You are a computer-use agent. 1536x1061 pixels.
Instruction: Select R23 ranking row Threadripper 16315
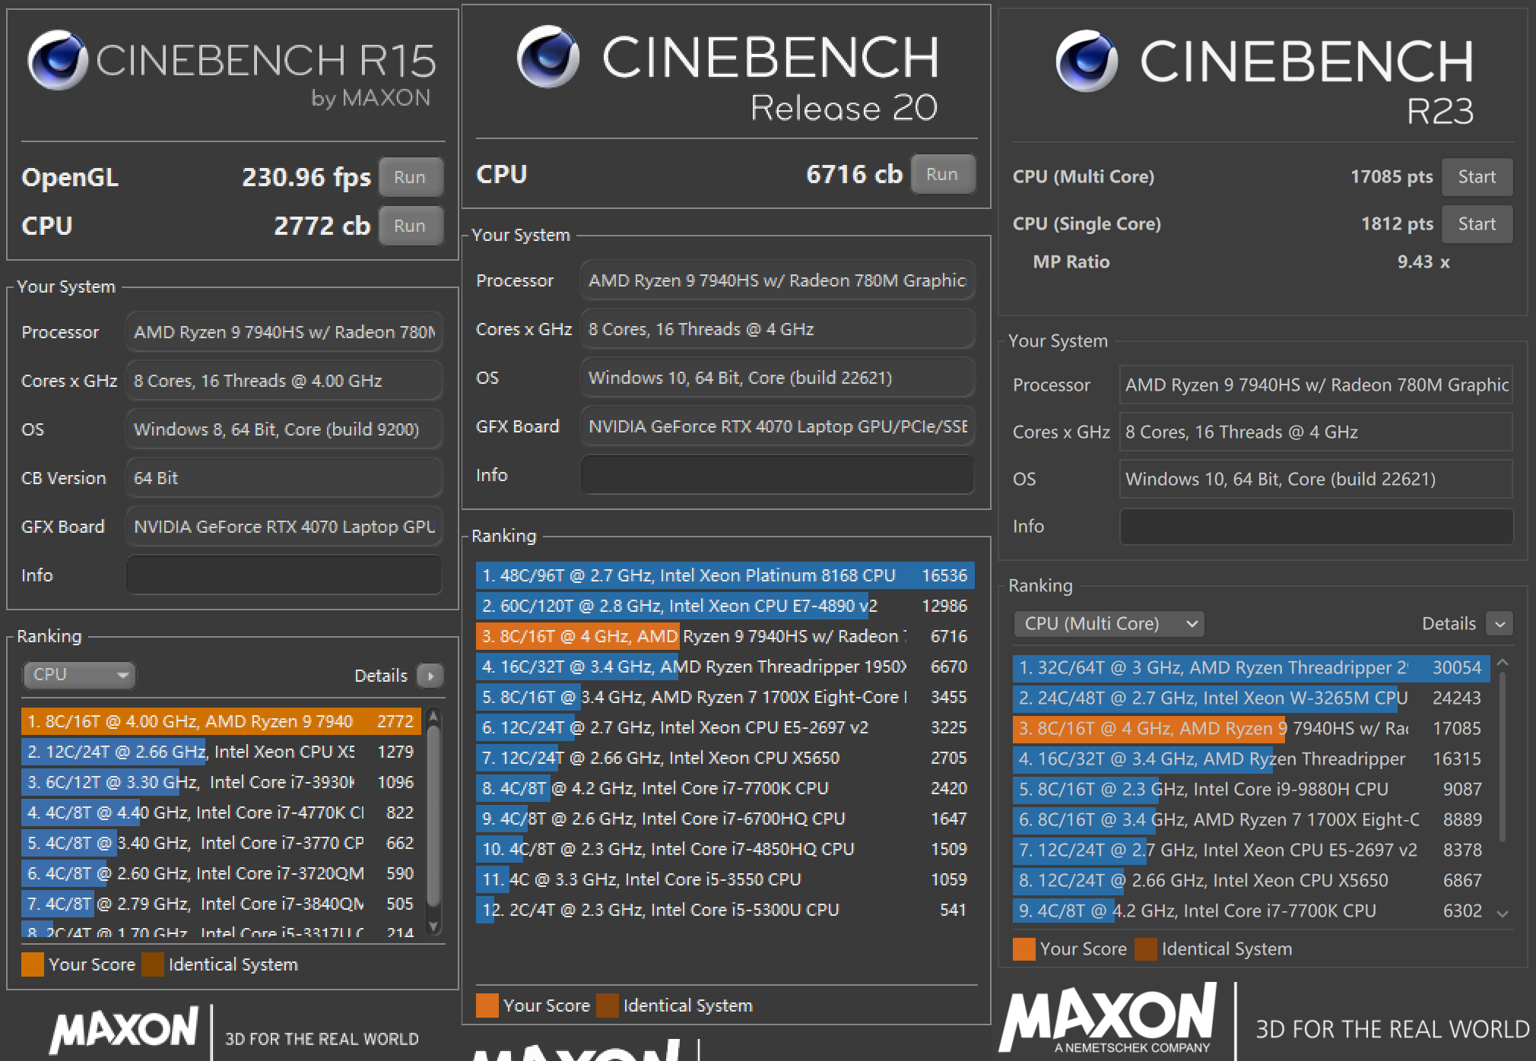[x=1251, y=759]
